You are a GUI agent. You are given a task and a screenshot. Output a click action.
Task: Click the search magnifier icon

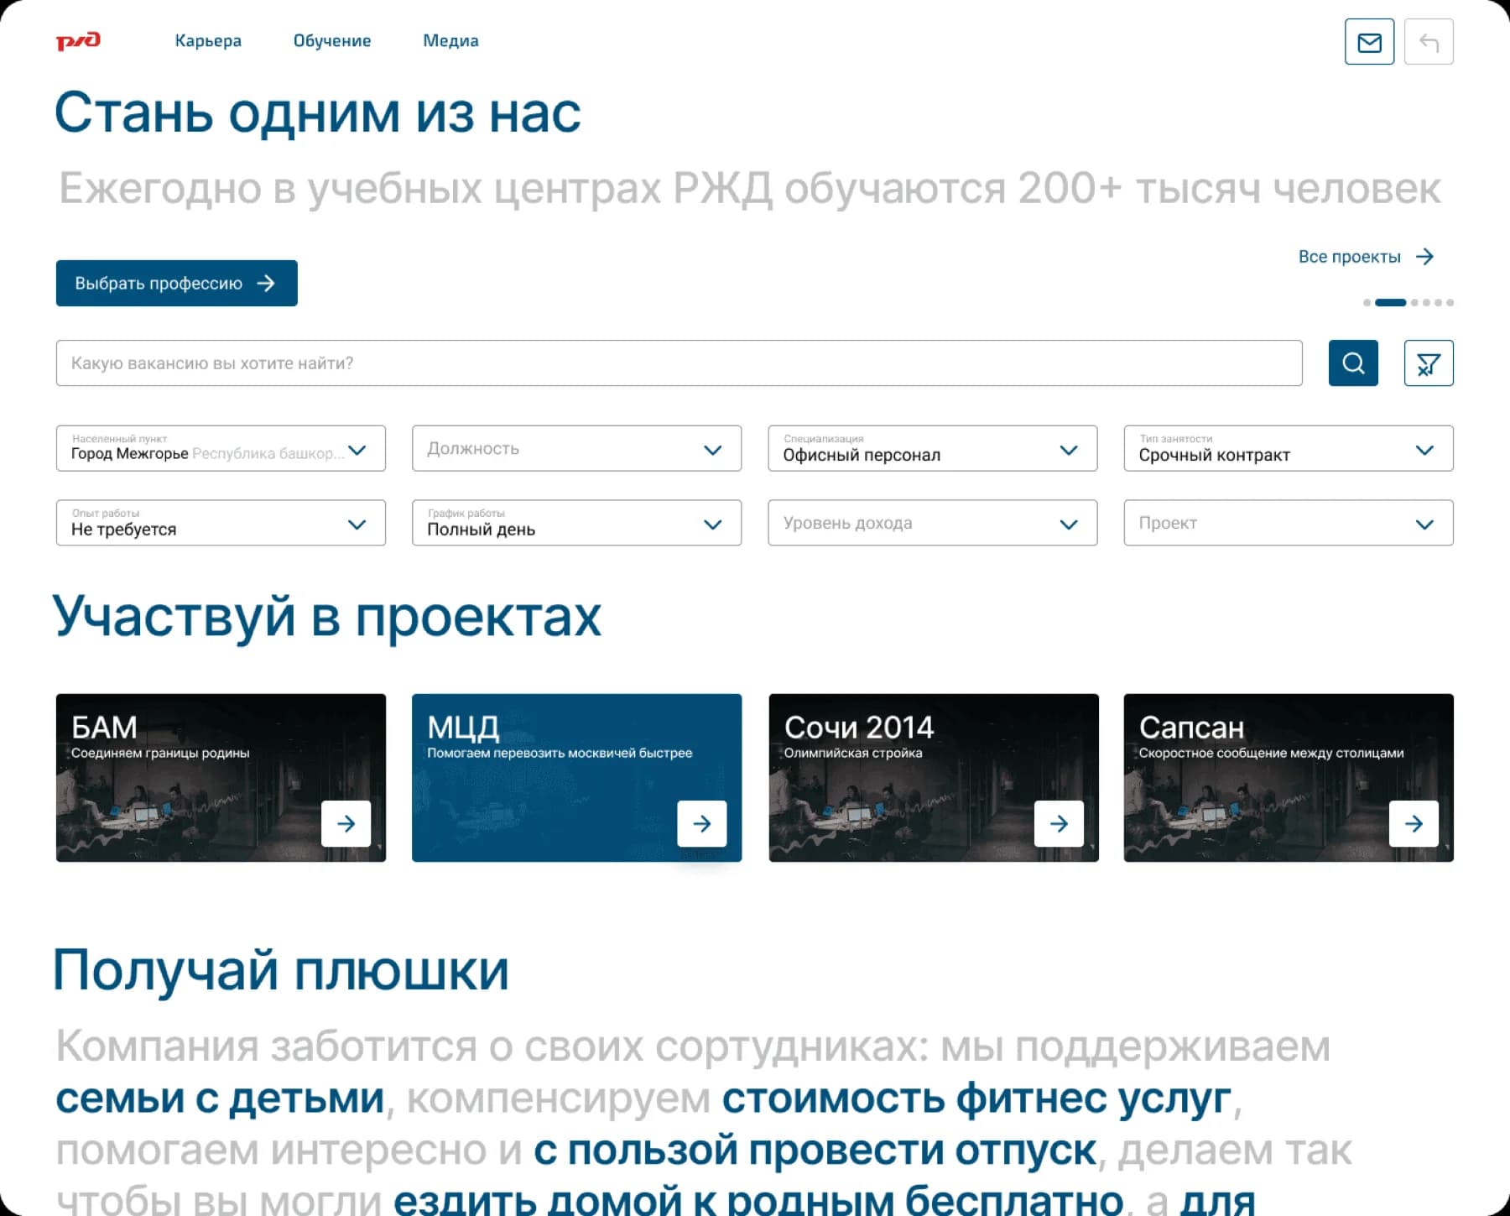(1353, 363)
